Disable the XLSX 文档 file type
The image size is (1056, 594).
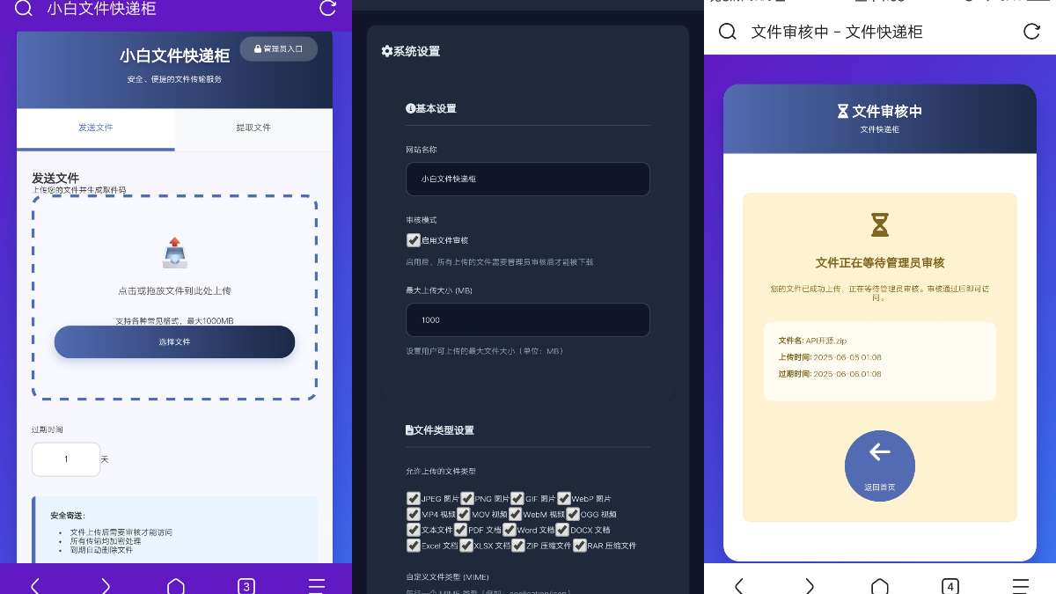click(466, 546)
